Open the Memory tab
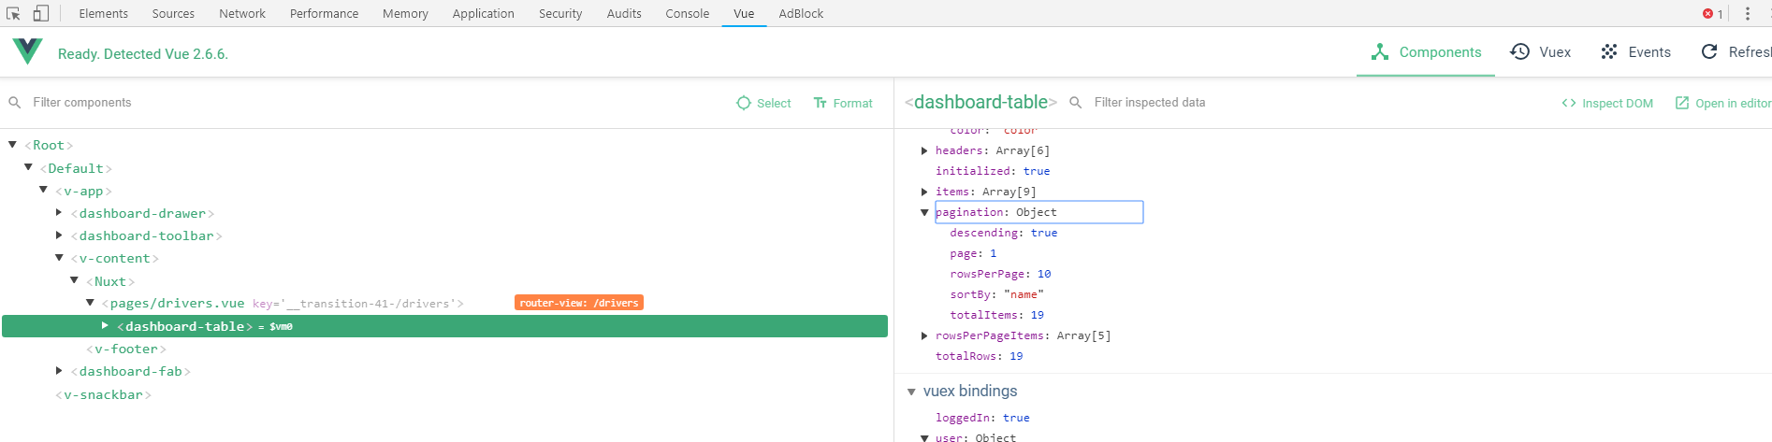The width and height of the screenshot is (1772, 442). [x=406, y=13]
